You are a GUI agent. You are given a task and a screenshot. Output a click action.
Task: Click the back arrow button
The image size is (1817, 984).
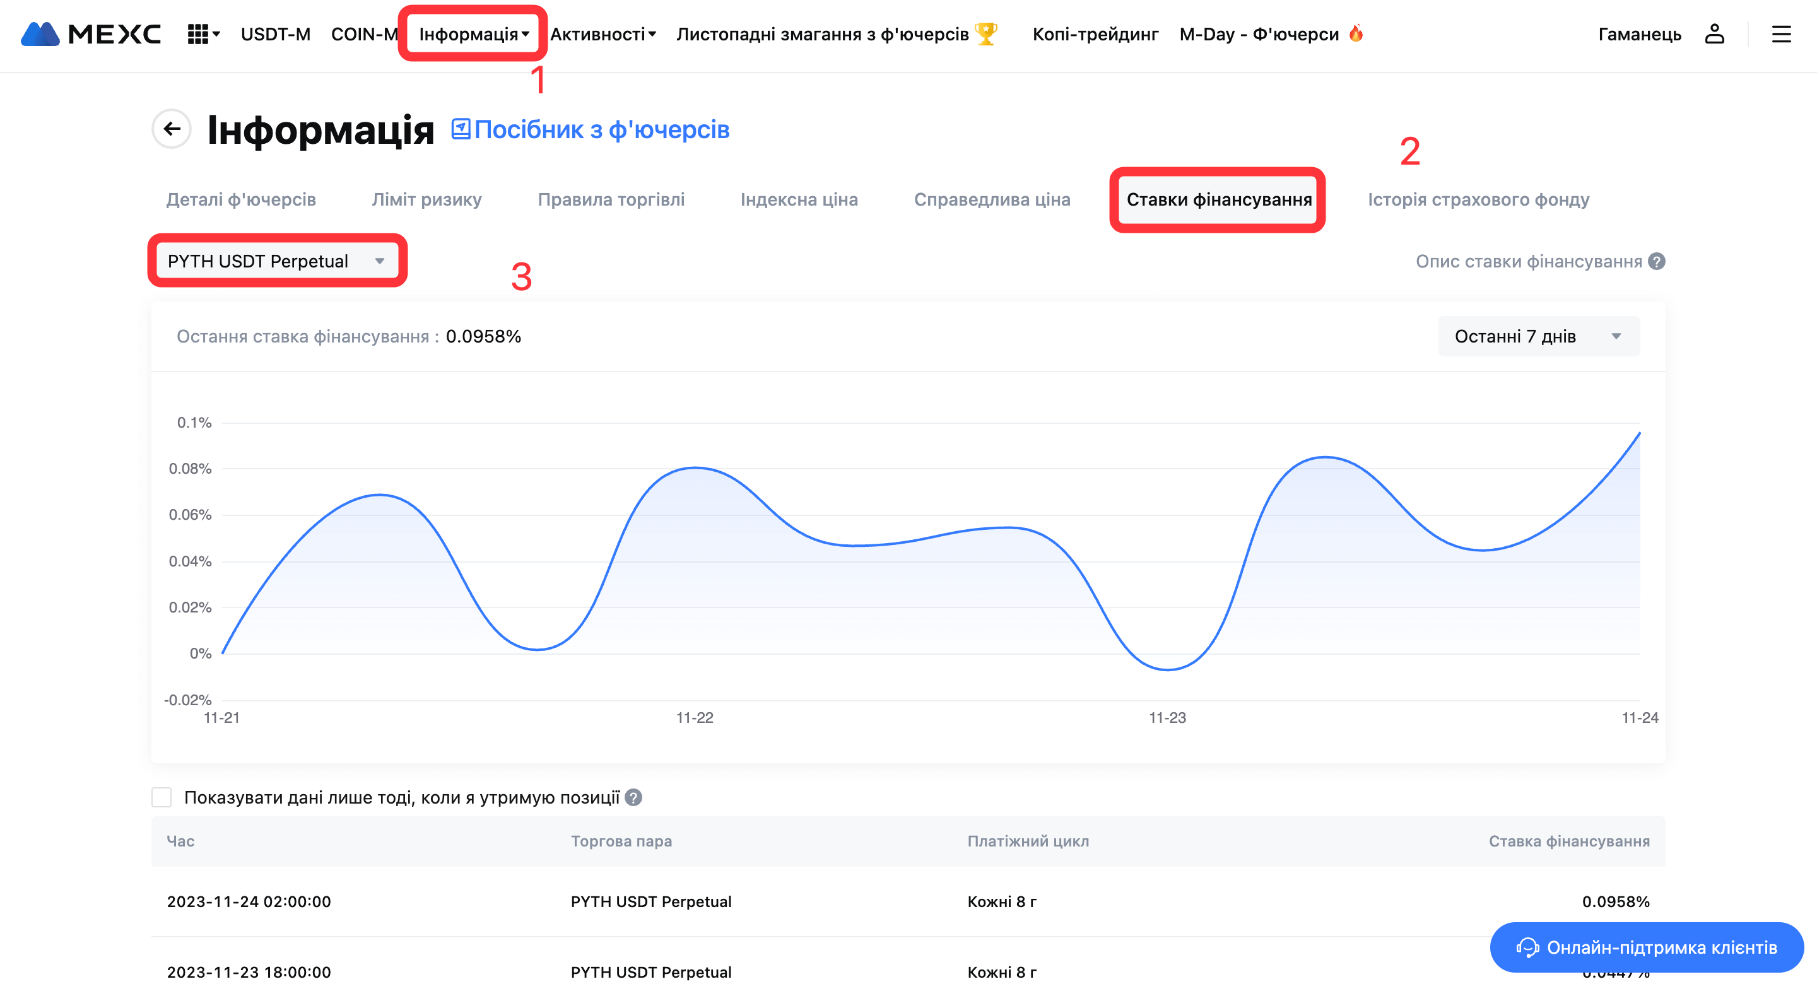click(172, 129)
